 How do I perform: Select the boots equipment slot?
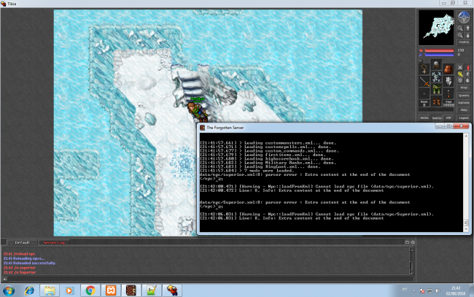click(436, 101)
